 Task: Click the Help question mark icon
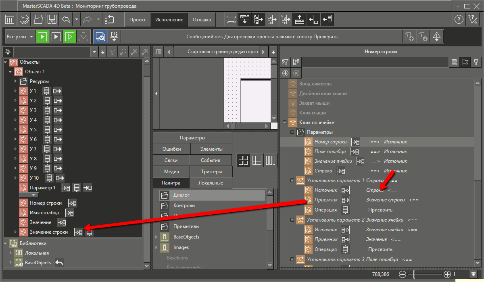tap(459, 19)
